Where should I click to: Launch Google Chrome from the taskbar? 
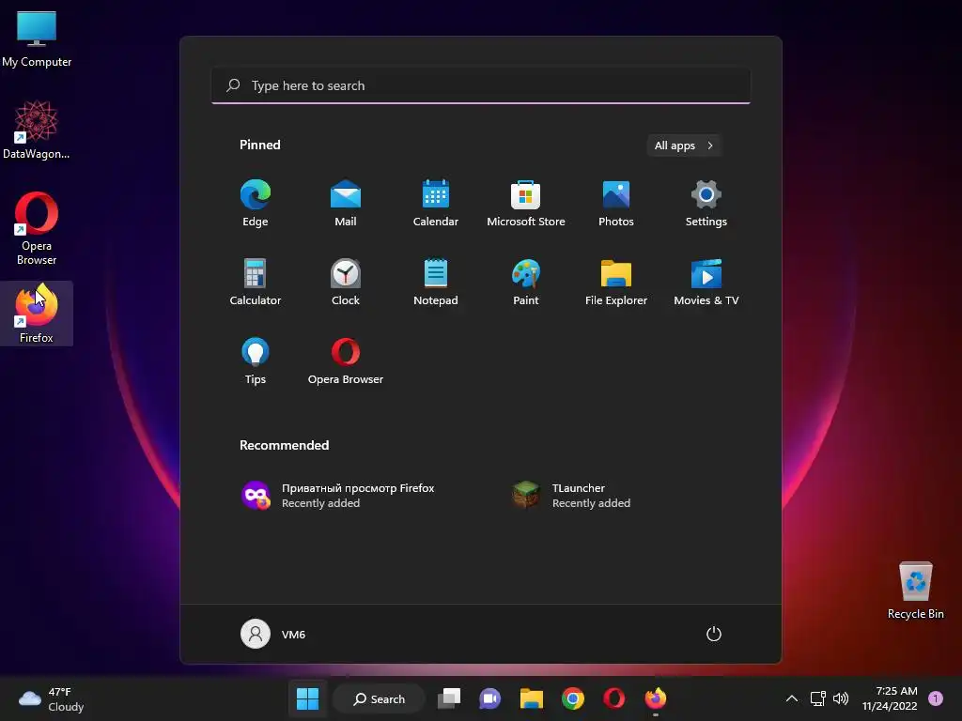(x=572, y=698)
